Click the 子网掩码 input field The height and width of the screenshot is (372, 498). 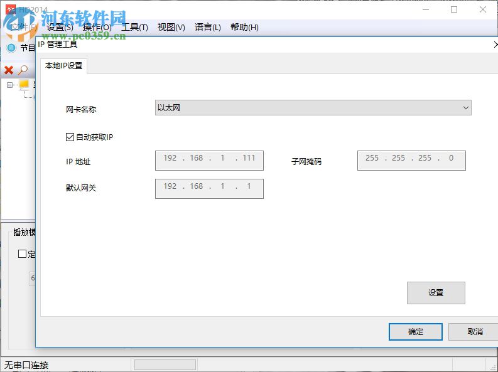click(411, 161)
